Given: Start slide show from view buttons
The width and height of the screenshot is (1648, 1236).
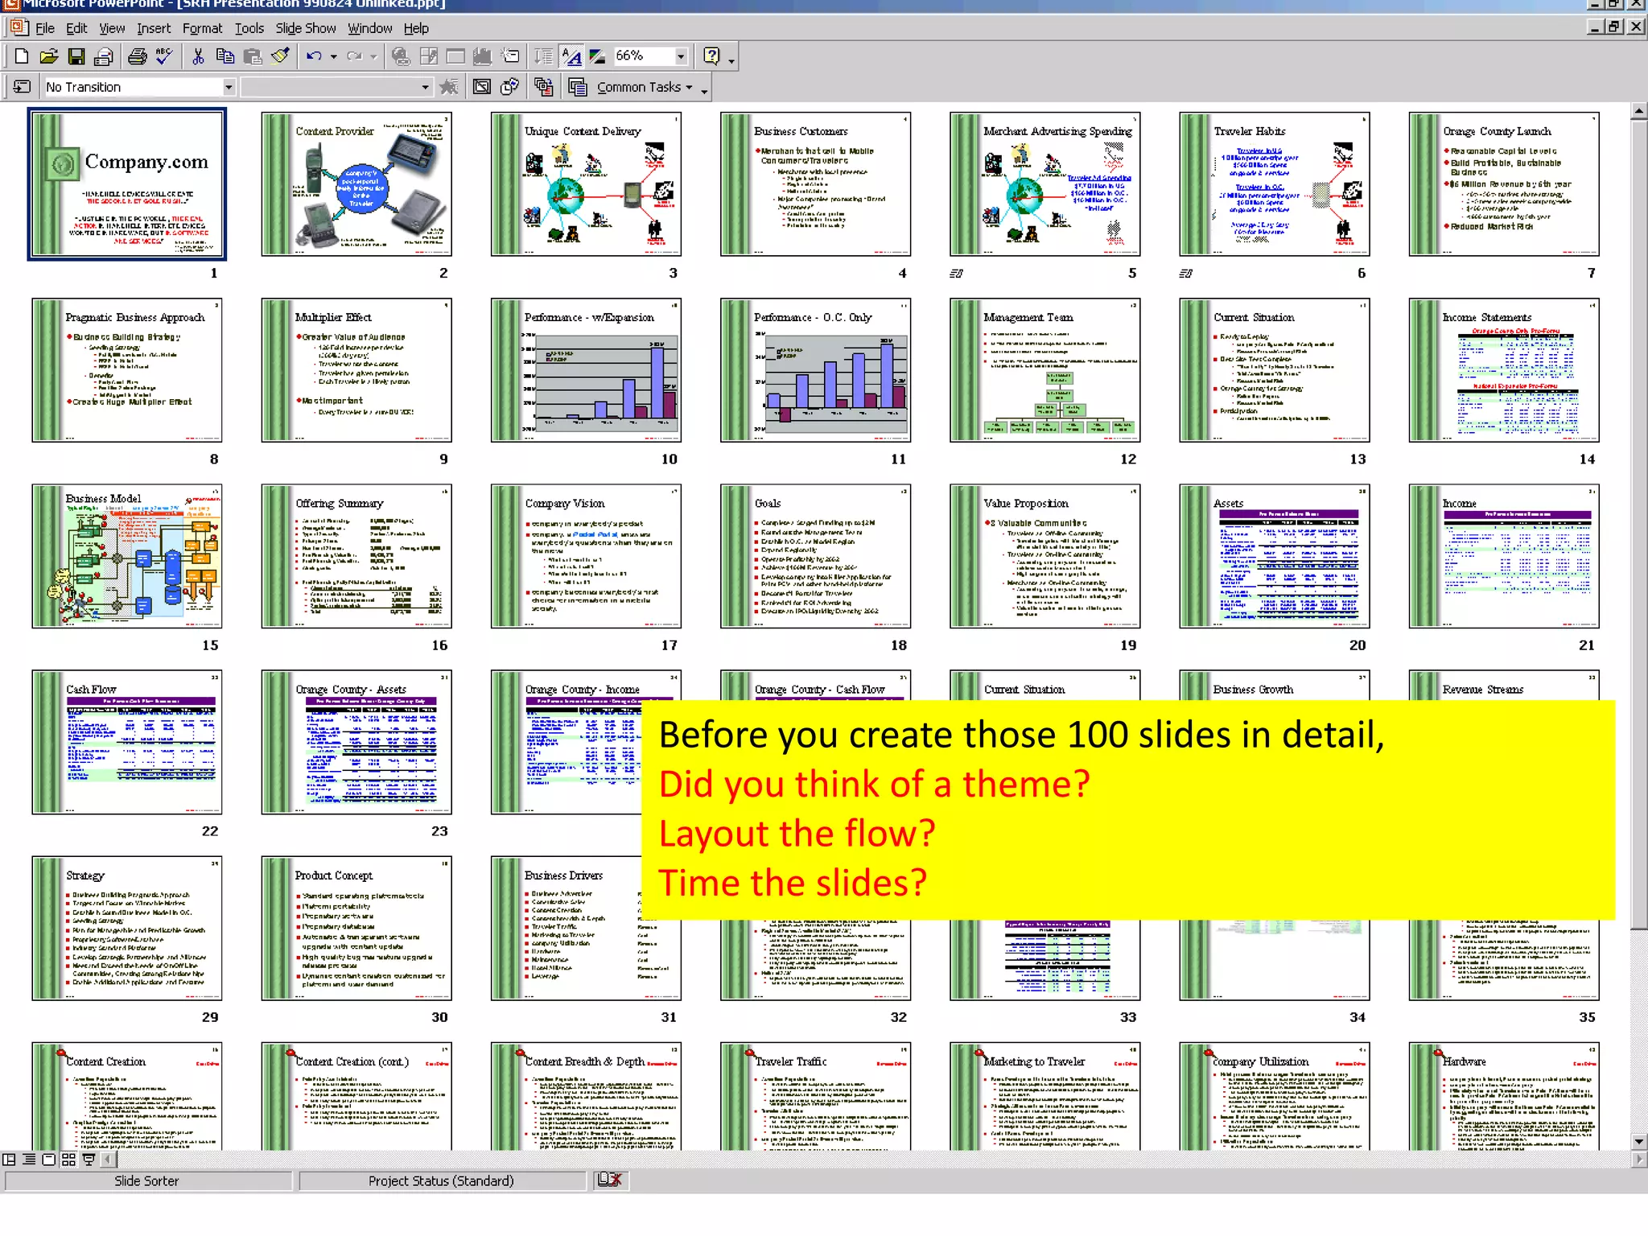Looking at the screenshot, I should pyautogui.click(x=89, y=1160).
